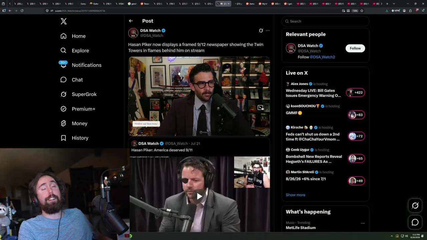Open MetLife Stadium trending topic
The width and height of the screenshot is (427, 240).
301,228
